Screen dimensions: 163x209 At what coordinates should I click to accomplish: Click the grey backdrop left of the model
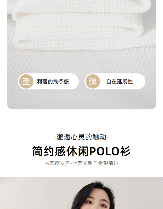(x=33, y=193)
